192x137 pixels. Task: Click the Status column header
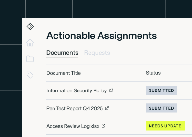(x=153, y=73)
